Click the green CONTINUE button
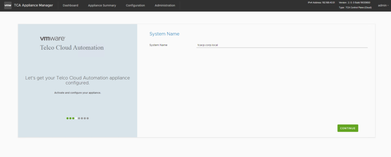Viewport: 391px width, 157px height. 347,128
